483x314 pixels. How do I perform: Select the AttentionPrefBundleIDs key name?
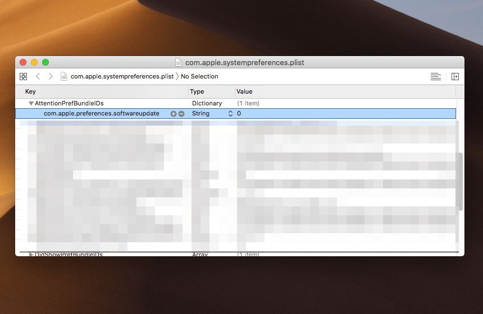pos(69,103)
